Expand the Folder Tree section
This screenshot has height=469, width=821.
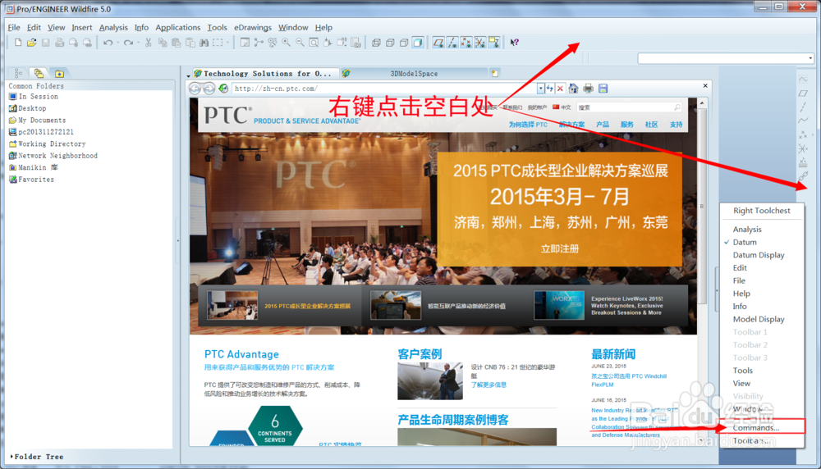click(x=37, y=457)
